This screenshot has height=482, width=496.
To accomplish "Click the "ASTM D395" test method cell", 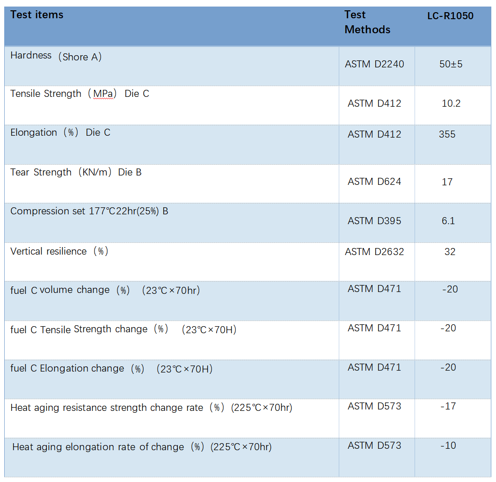I will 374,221.
